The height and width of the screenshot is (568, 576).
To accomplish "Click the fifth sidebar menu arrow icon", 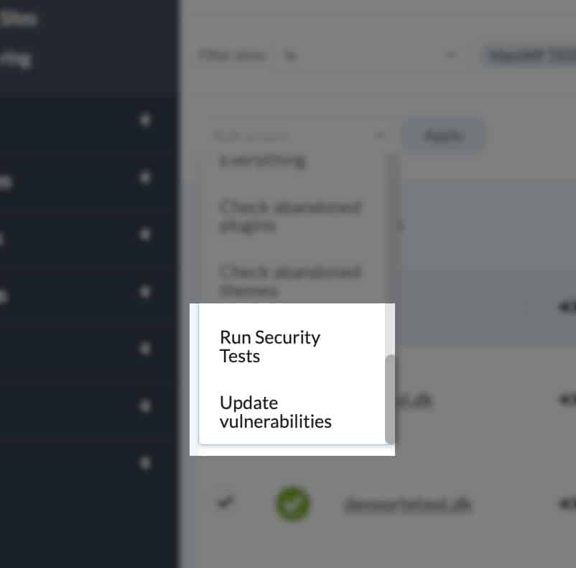I will [145, 349].
